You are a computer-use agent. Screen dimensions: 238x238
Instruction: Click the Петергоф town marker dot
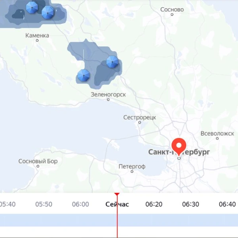point(132,171)
